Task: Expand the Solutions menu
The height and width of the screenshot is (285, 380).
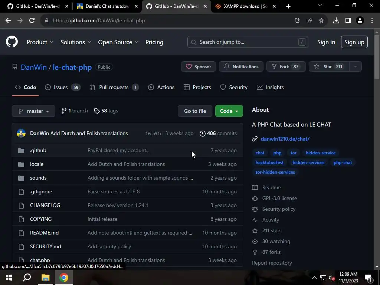Action: pyautogui.click(x=76, y=42)
